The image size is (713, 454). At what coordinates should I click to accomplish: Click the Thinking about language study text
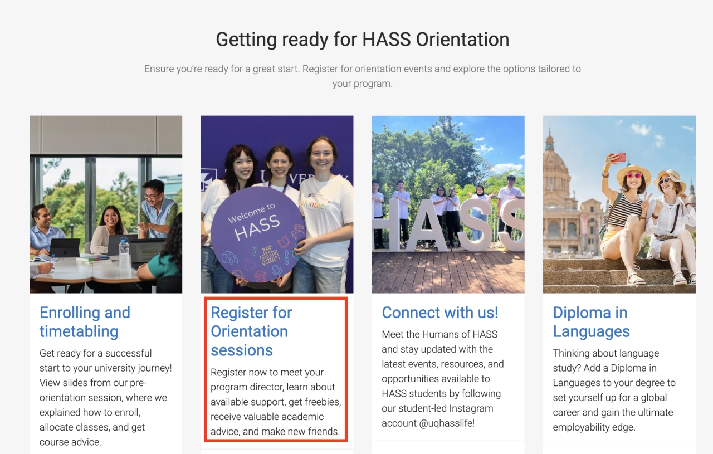614,390
